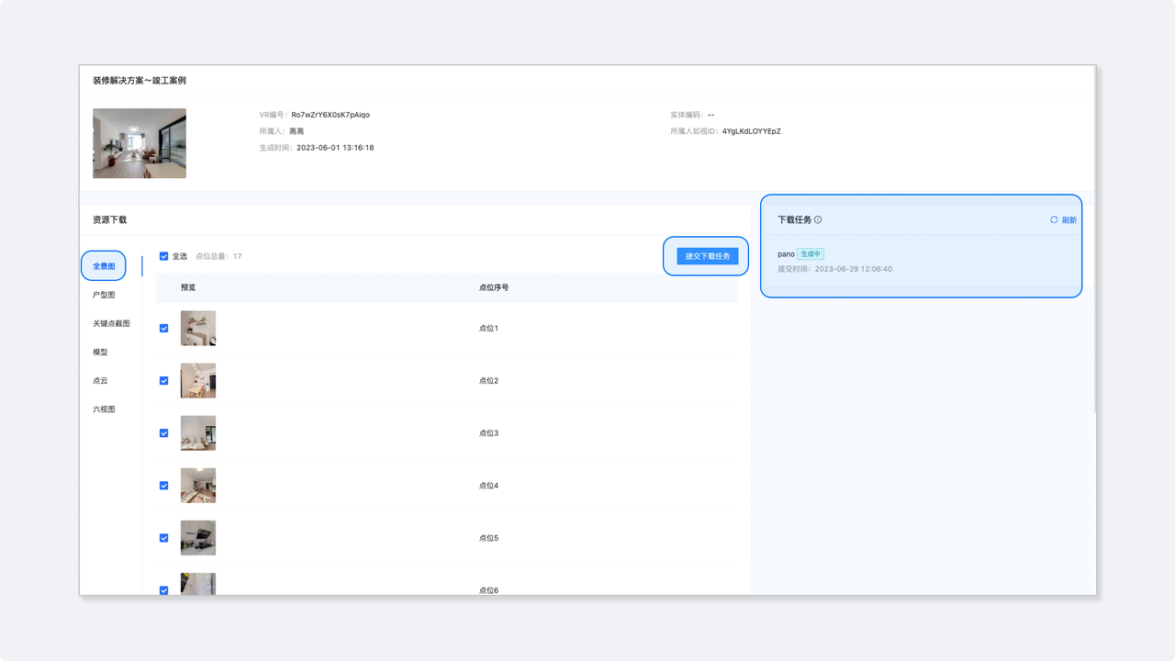1175x661 pixels.
Task: Toggle the 全选 checkbox
Action: 164,256
